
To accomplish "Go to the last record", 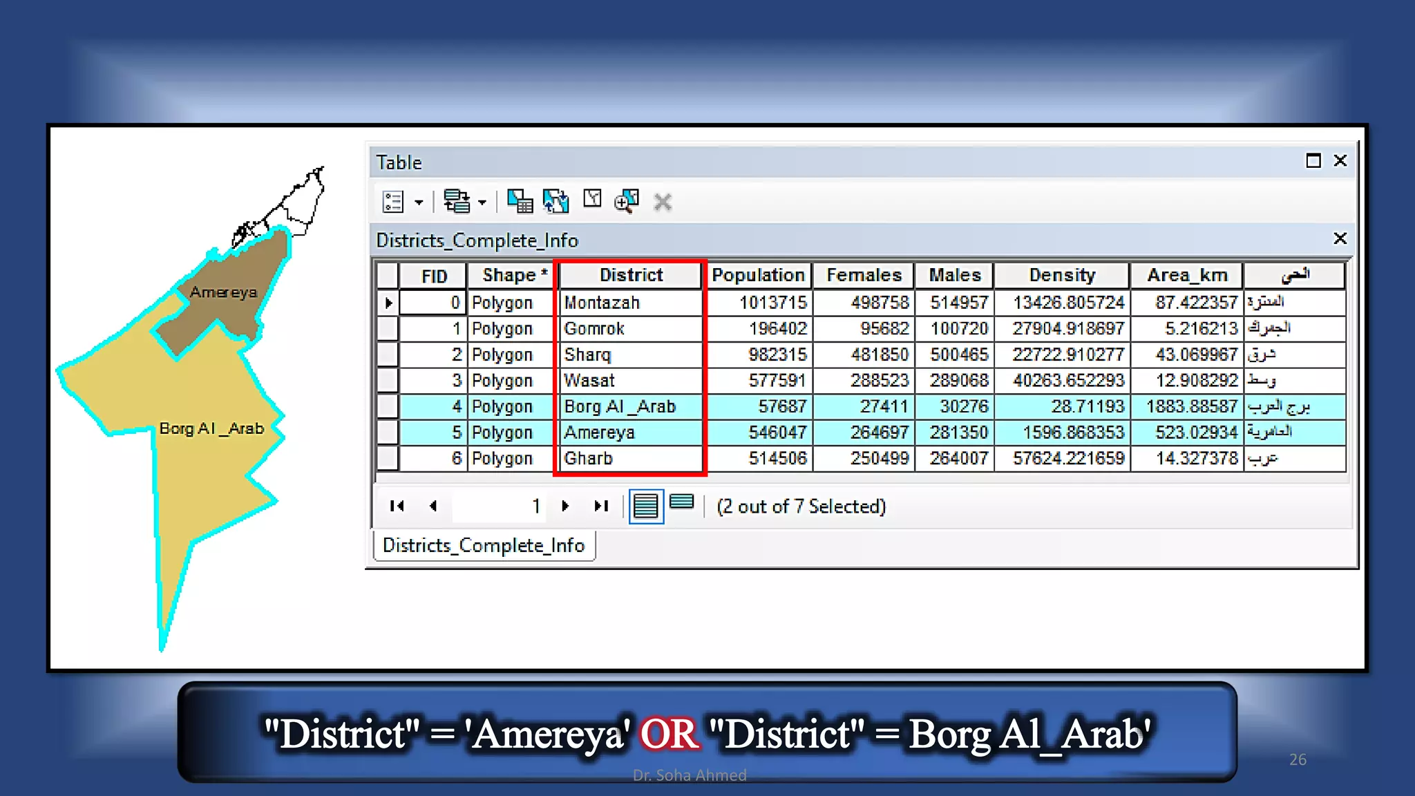I will [x=601, y=506].
